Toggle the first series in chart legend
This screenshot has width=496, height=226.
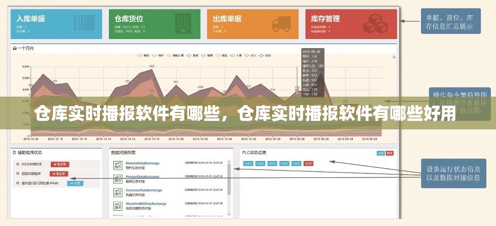tap(142, 56)
